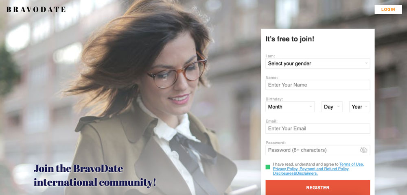
Task: Open the Disclosures&Disclaimers link
Action: (x=295, y=173)
